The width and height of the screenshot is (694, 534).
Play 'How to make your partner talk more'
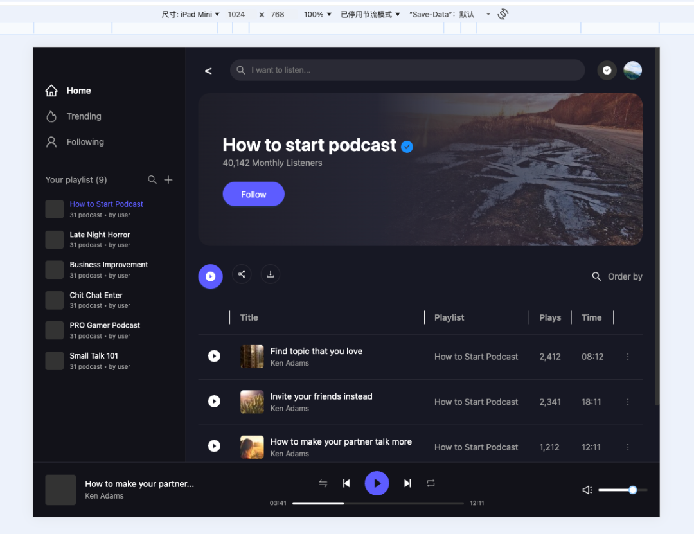point(214,446)
